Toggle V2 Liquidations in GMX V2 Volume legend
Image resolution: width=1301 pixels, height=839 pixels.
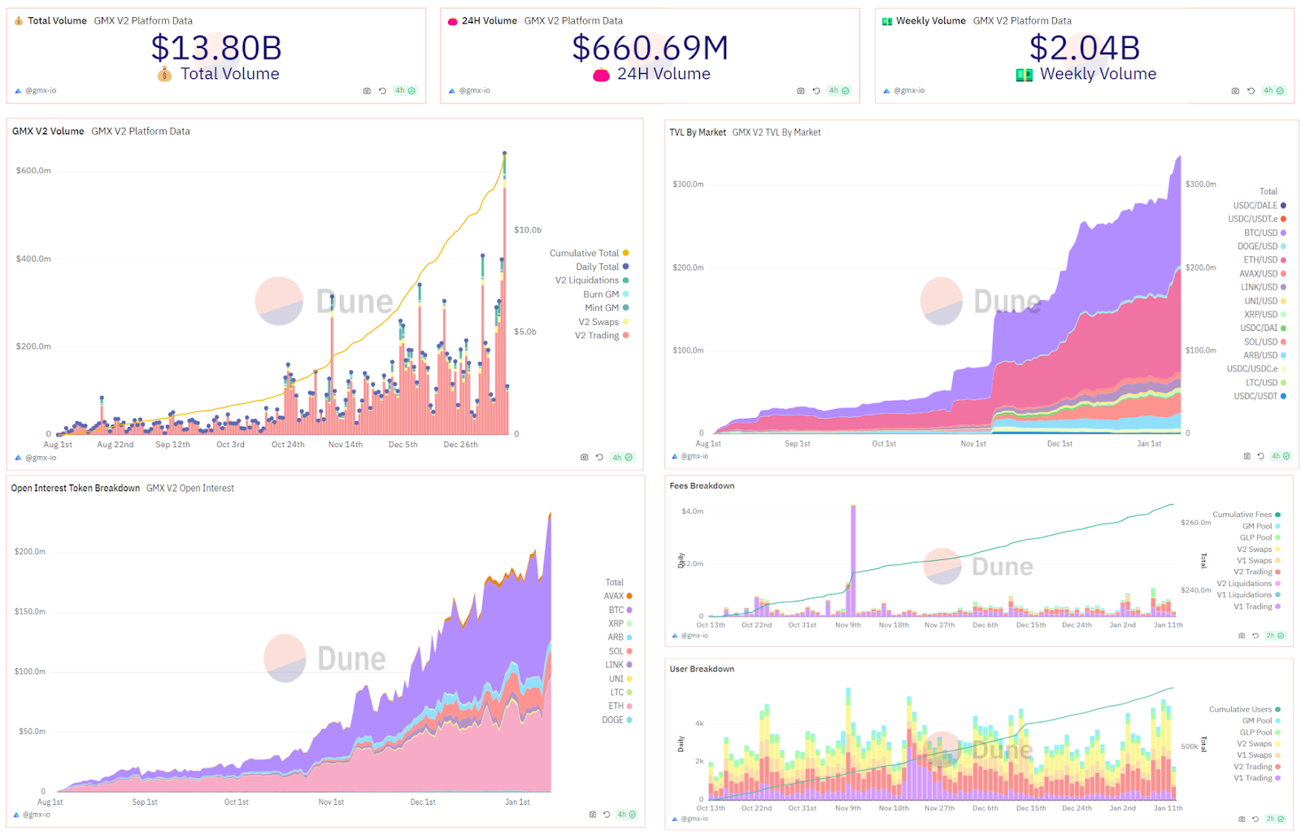pos(592,280)
